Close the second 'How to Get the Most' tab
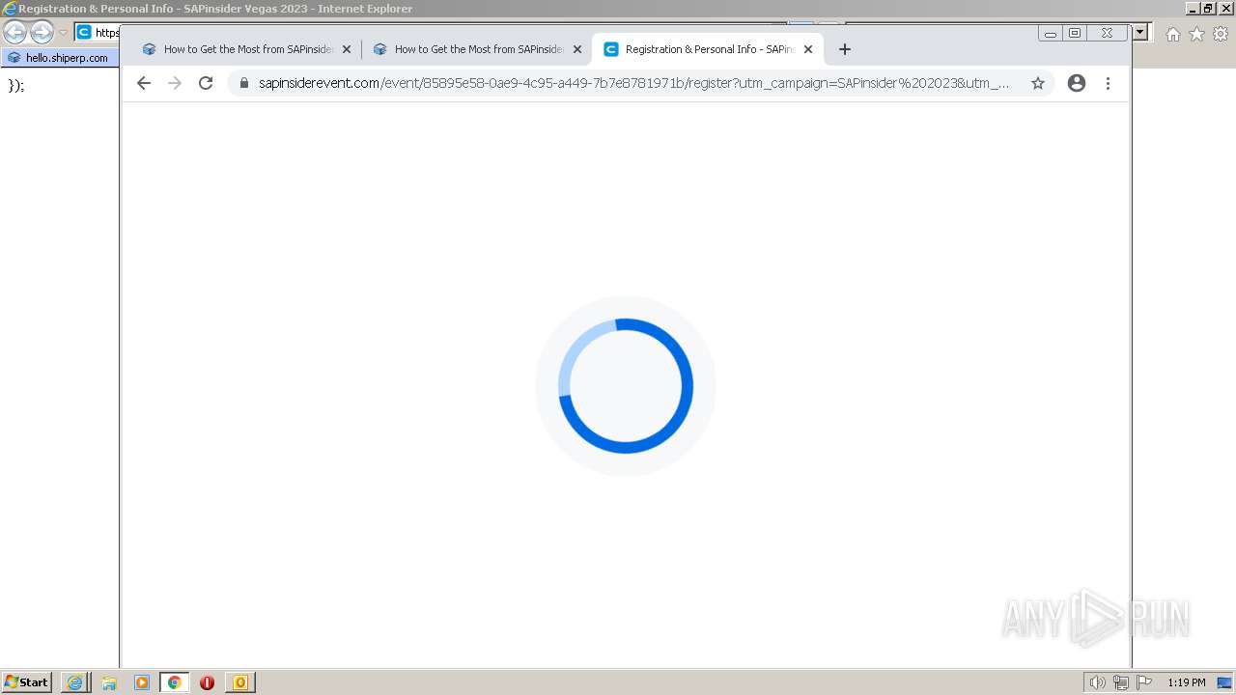This screenshot has width=1236, height=695. pyautogui.click(x=577, y=49)
